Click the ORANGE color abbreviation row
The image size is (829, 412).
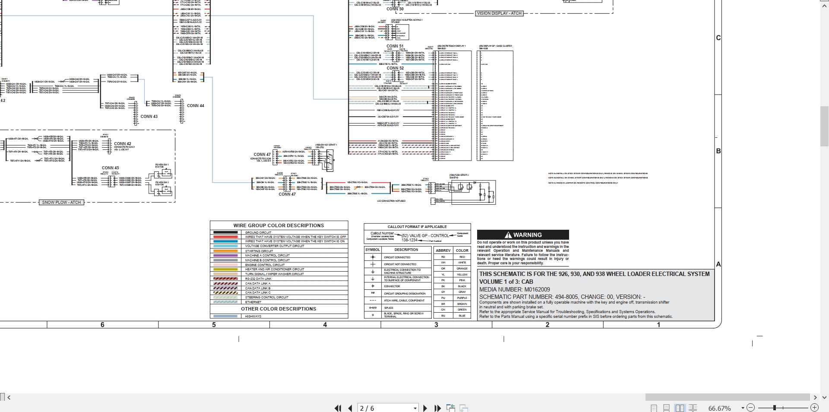coord(452,269)
